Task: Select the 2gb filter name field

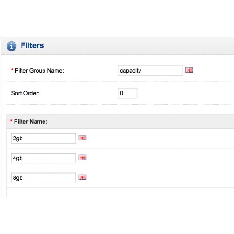Action: tap(44, 139)
